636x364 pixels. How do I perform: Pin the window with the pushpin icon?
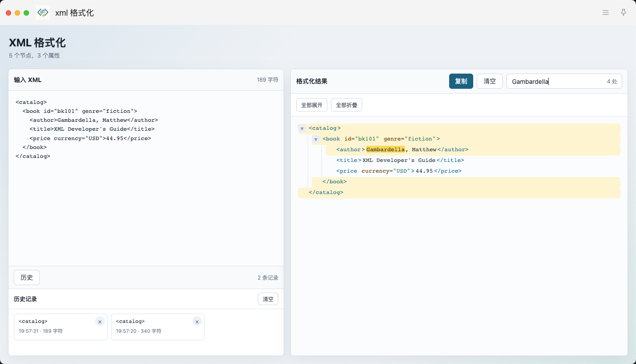pyautogui.click(x=624, y=12)
